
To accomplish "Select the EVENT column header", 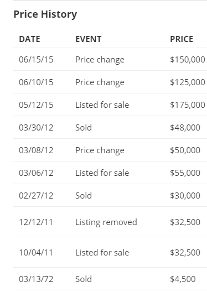I will 89,39.
